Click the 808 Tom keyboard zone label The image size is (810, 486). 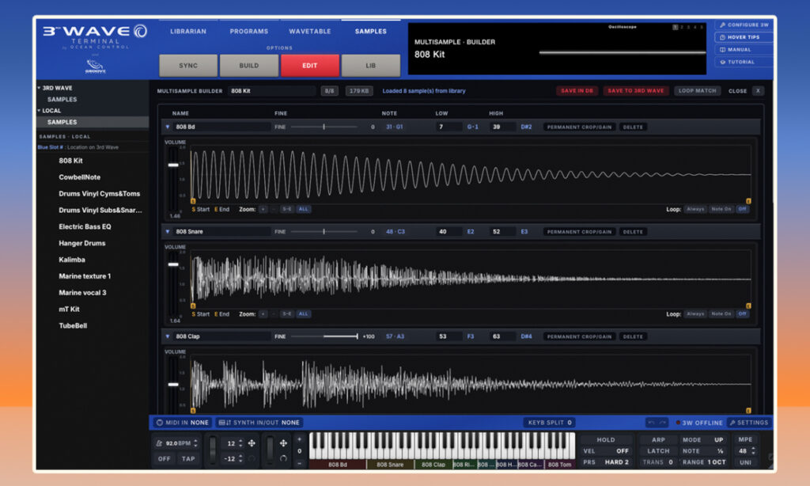[559, 465]
